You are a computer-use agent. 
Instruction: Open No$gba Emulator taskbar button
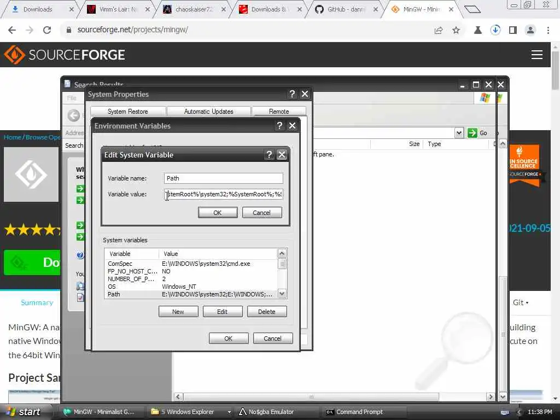(x=277, y=412)
